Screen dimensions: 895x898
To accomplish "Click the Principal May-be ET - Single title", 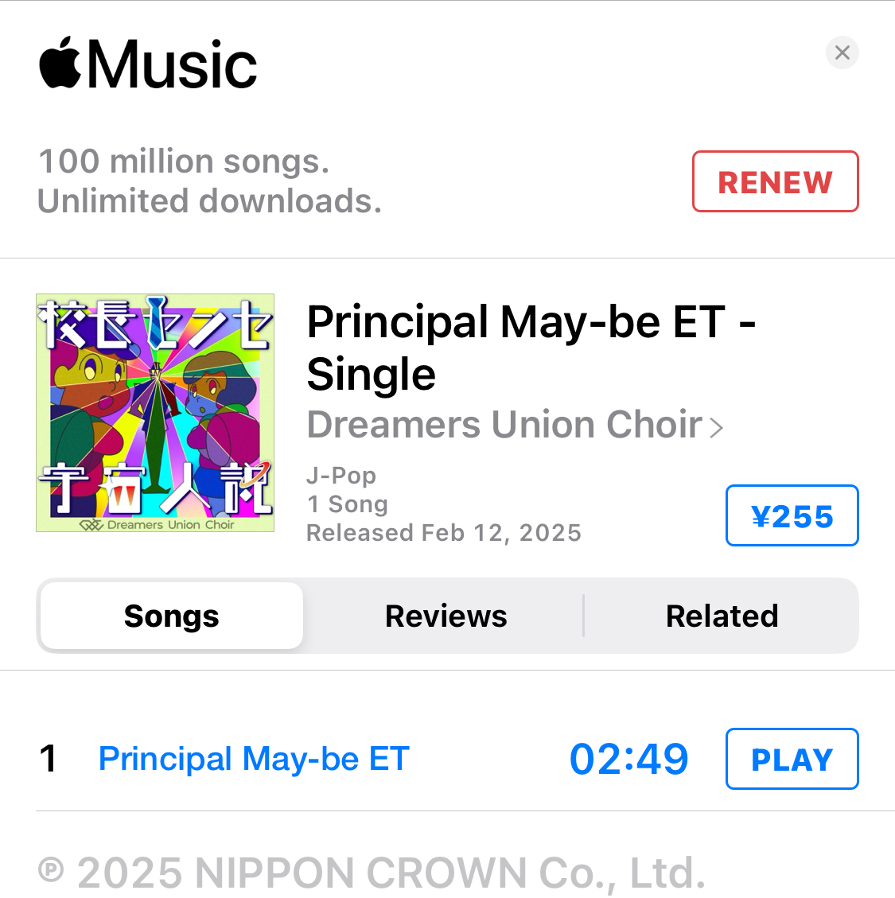I will click(x=531, y=348).
